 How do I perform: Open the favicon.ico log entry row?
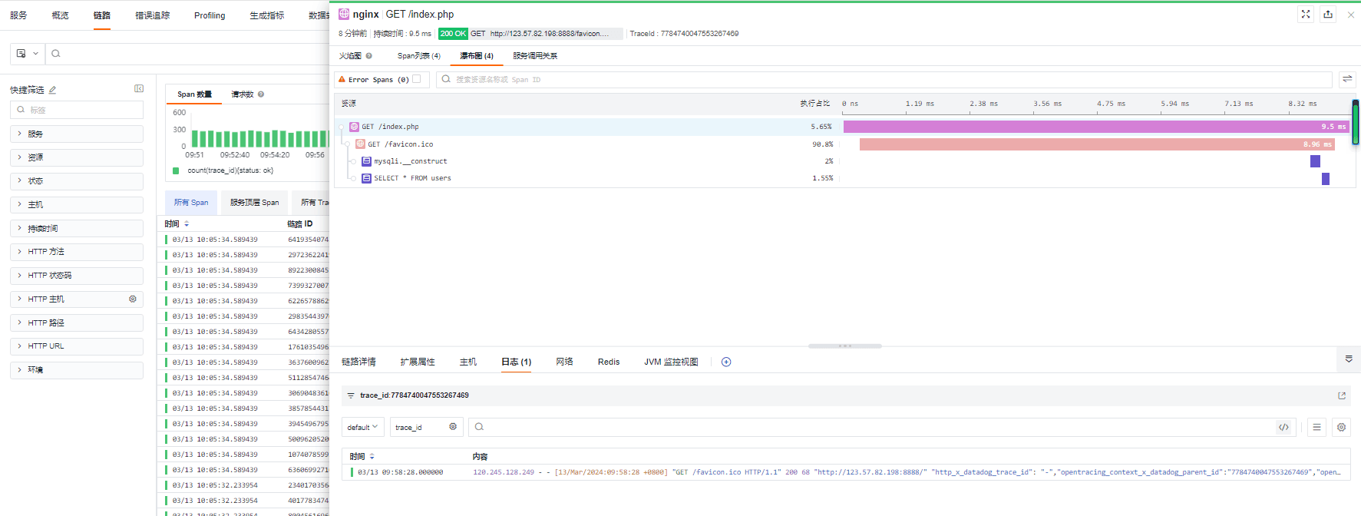pyautogui.click(x=846, y=472)
